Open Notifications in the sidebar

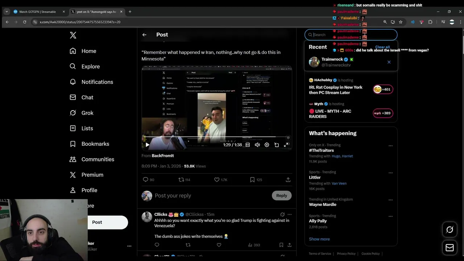91,82
